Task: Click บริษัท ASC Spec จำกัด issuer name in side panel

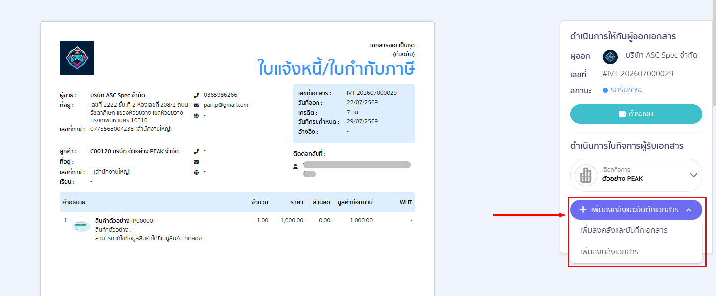Action: pos(661,55)
